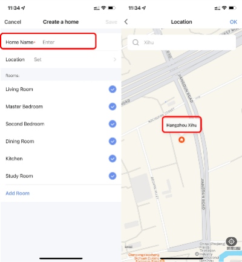
Task: Click the search magnifier icon
Action: [136, 42]
